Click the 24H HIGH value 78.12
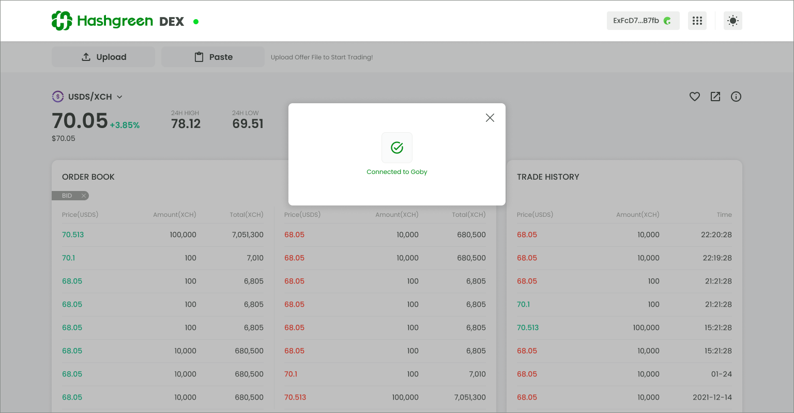This screenshot has width=794, height=413. [x=186, y=124]
